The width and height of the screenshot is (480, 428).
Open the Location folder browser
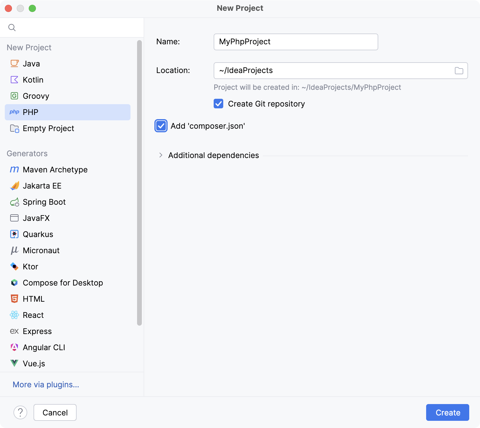pyautogui.click(x=459, y=71)
